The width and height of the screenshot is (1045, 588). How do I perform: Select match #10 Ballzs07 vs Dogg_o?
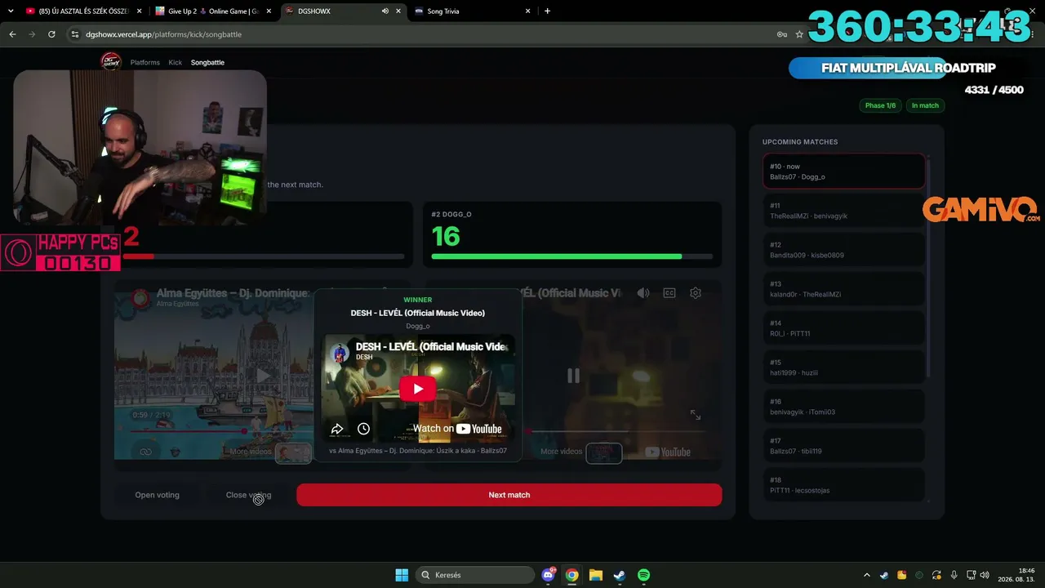point(844,171)
